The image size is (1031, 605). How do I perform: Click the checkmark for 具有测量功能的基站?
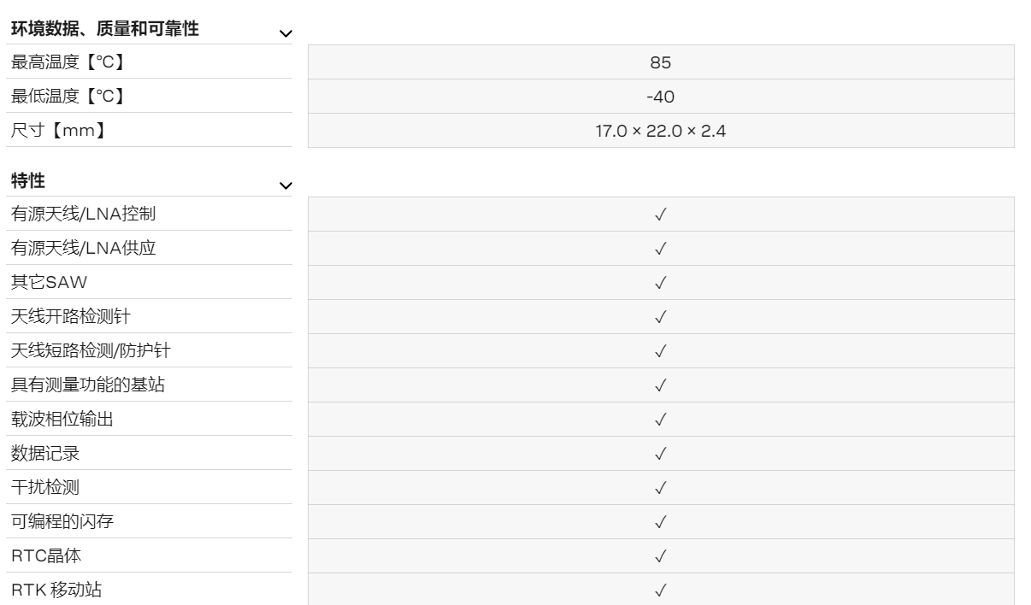(660, 385)
